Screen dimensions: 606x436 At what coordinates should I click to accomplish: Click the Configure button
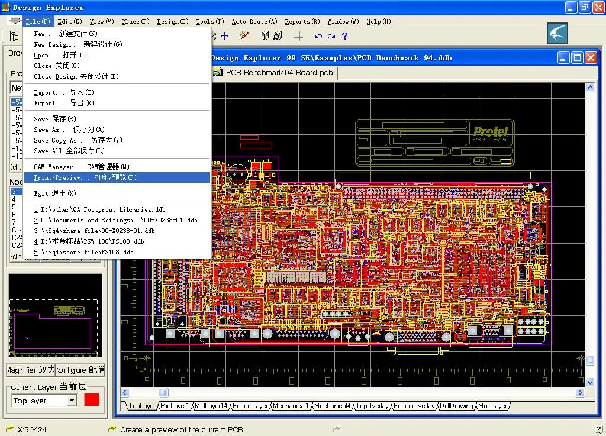[80, 370]
